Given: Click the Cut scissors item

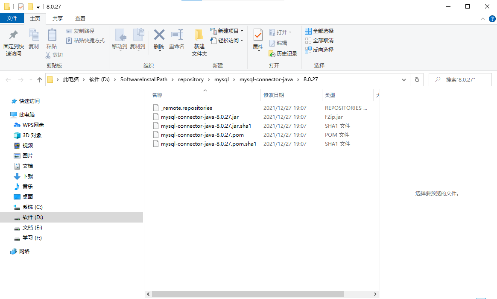Looking at the screenshot, I should pyautogui.click(x=54, y=55).
